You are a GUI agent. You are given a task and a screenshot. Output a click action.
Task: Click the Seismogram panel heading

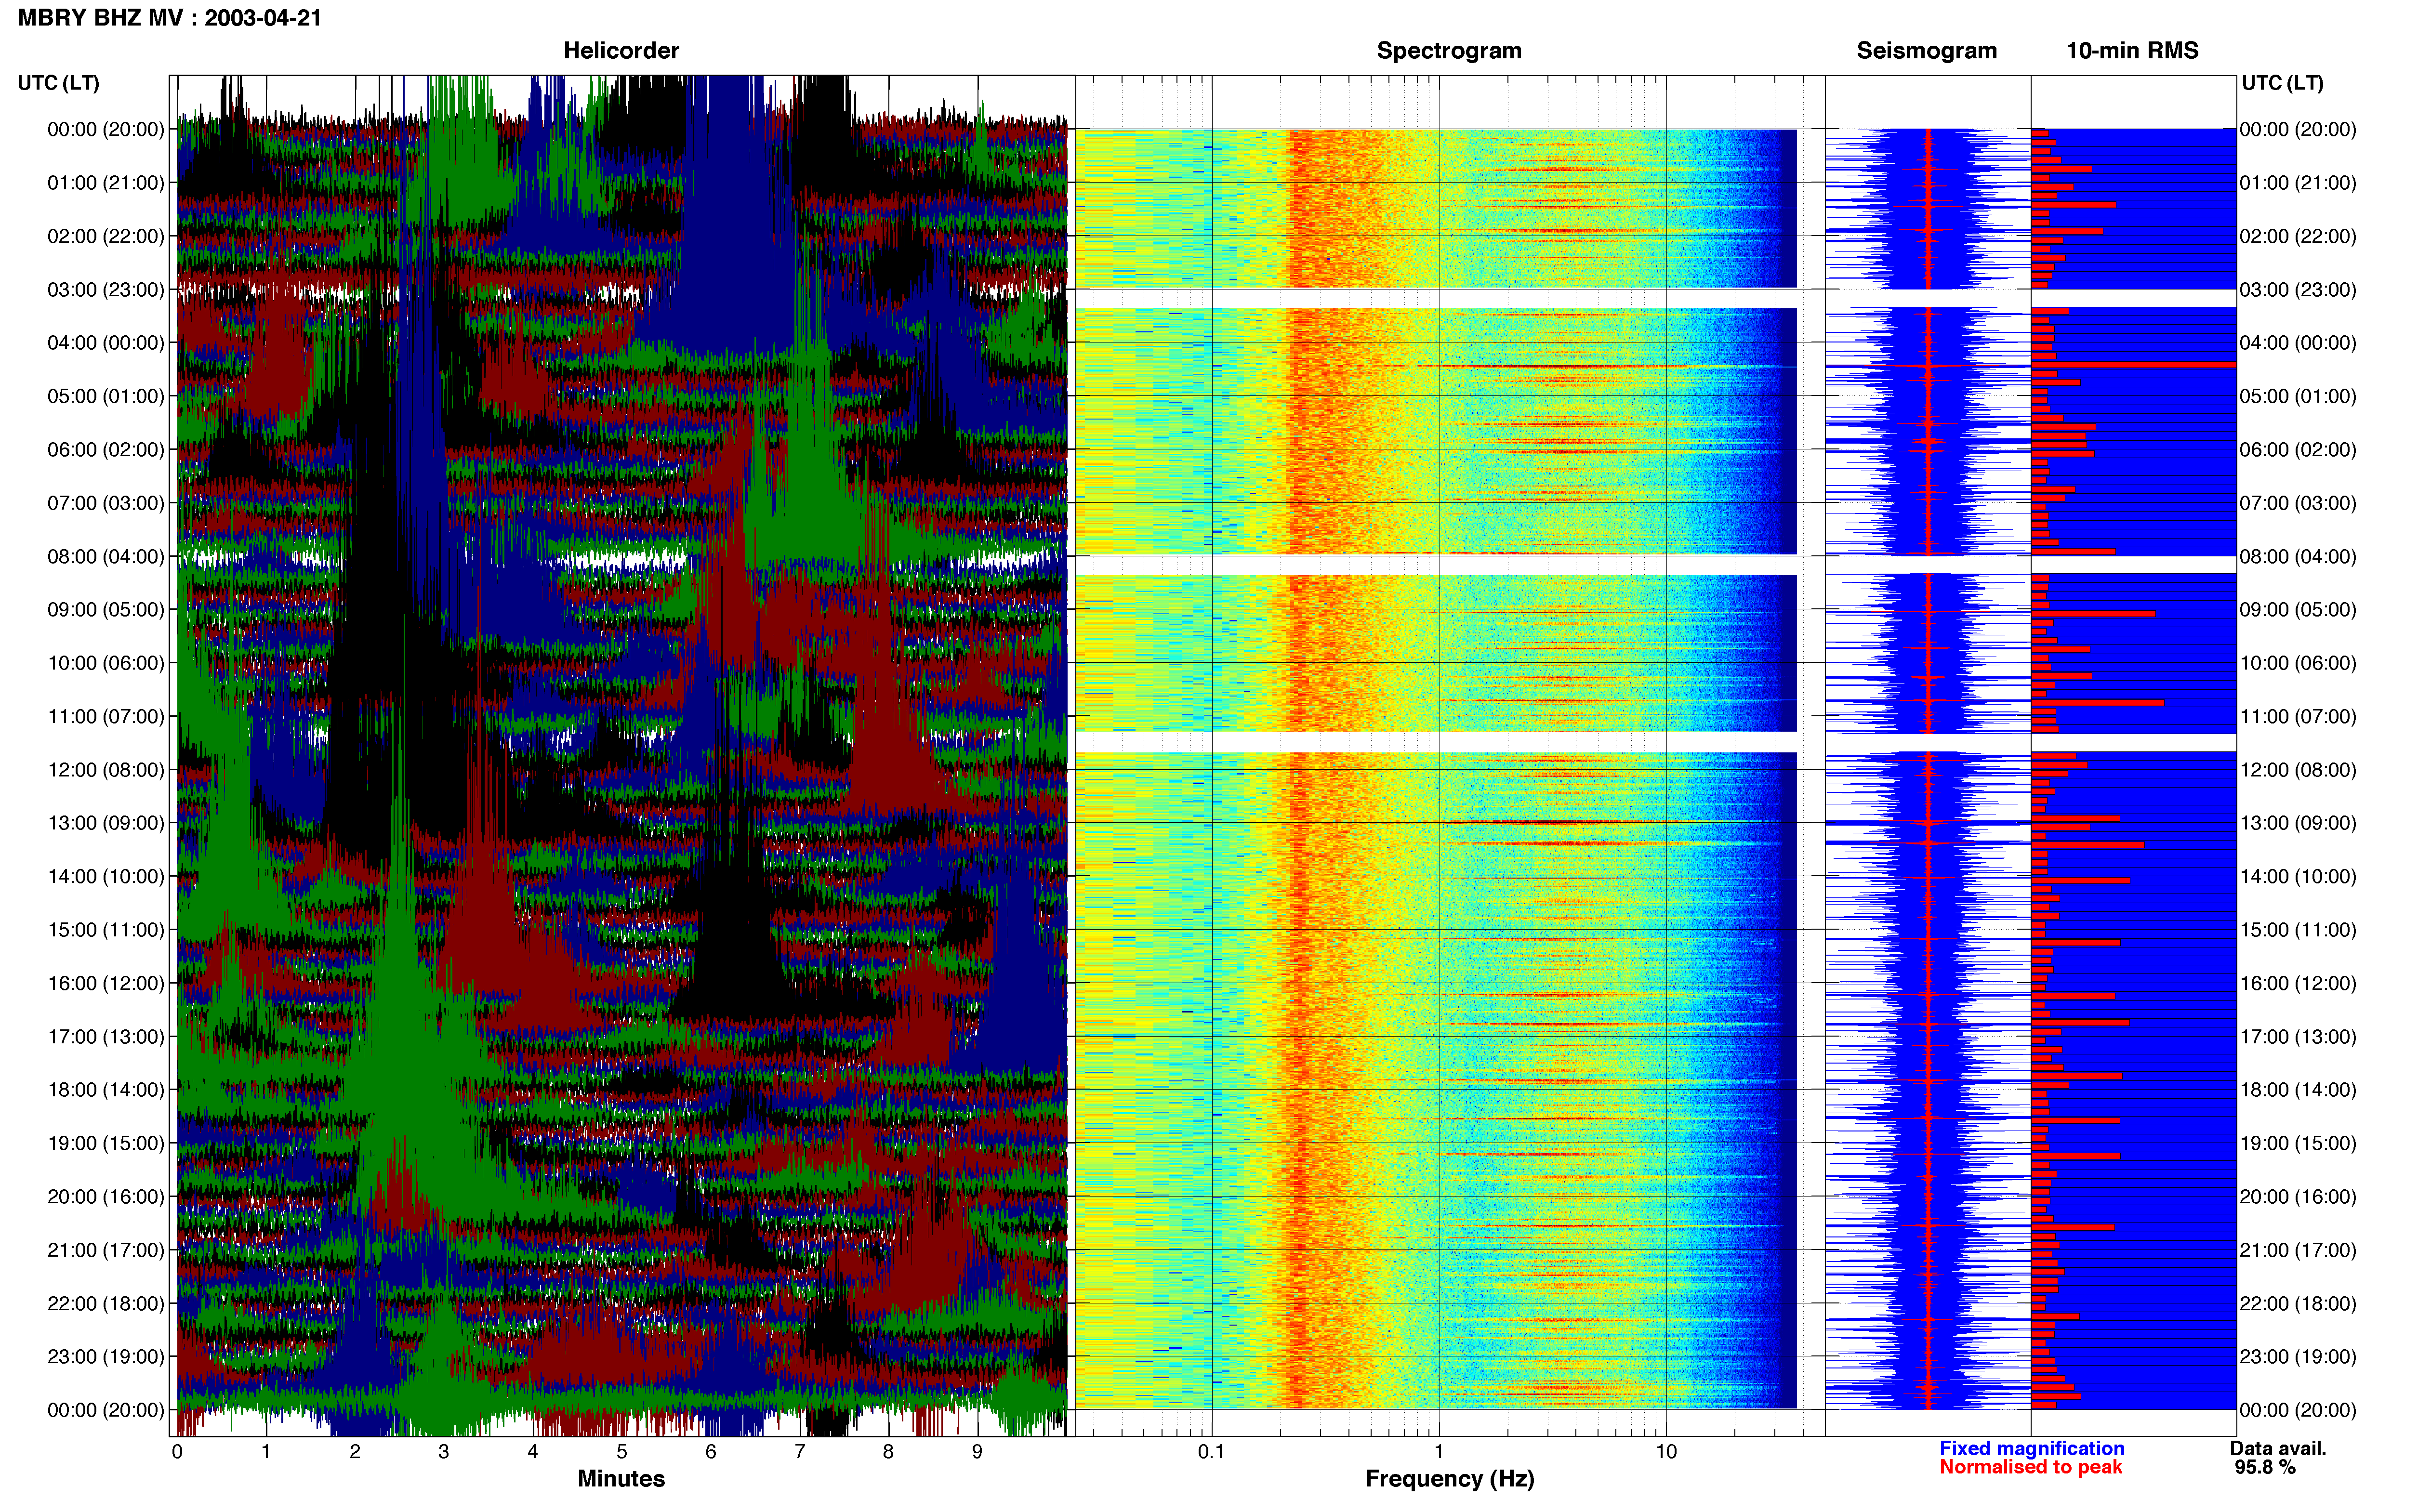[x=1926, y=50]
